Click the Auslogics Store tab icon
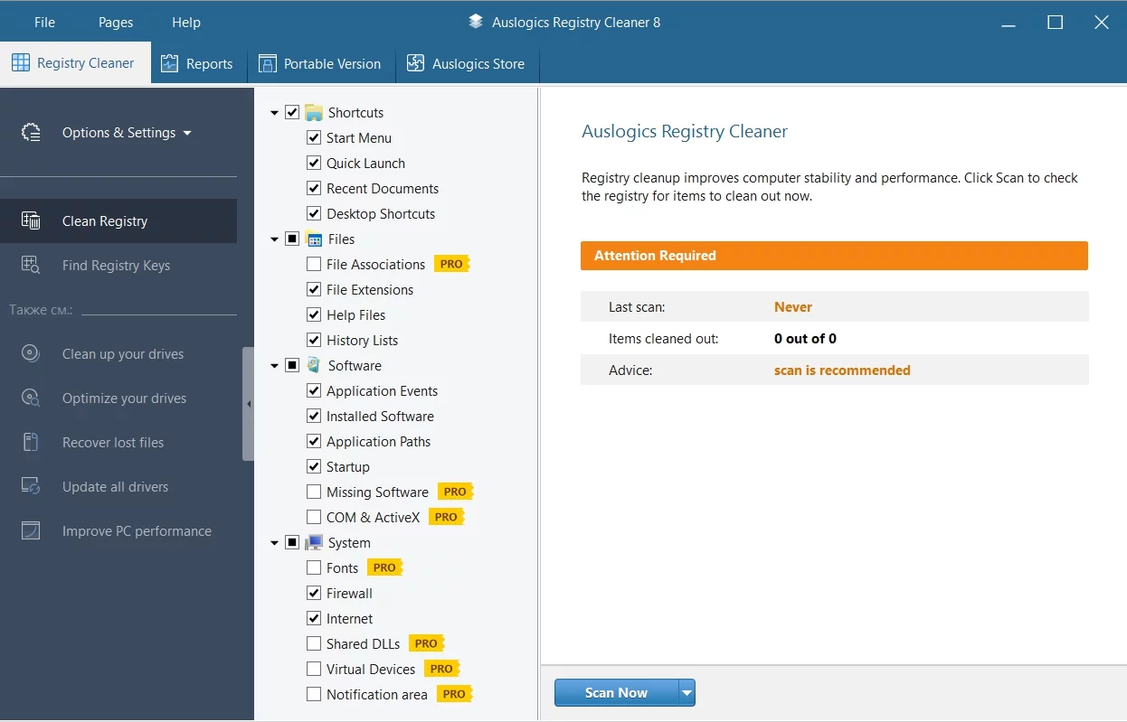Image resolution: width=1127 pixels, height=722 pixels. click(x=416, y=64)
